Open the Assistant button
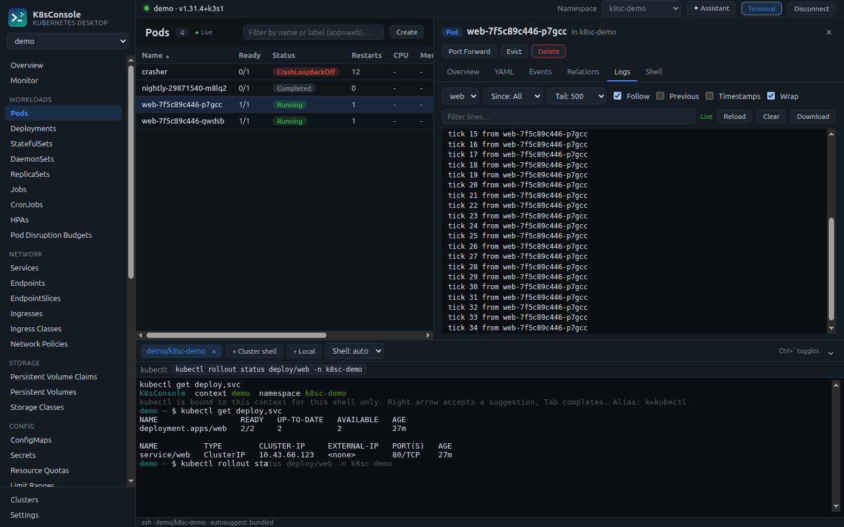Viewport: 844px width, 527px height. [x=711, y=8]
